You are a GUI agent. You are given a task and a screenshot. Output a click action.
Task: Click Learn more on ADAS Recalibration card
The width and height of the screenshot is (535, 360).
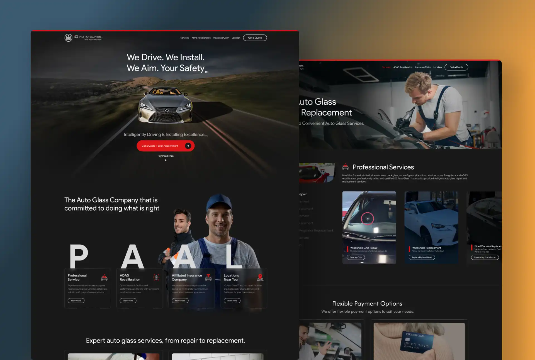click(128, 301)
